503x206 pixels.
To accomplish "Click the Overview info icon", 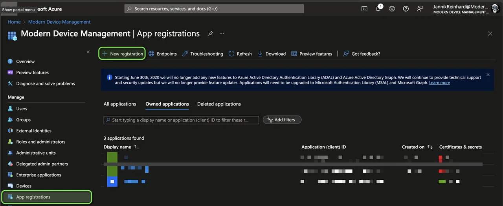I will (x=10, y=62).
